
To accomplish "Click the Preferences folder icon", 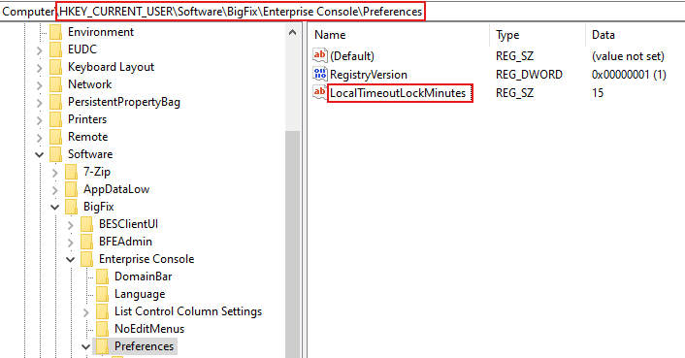I will (102, 346).
